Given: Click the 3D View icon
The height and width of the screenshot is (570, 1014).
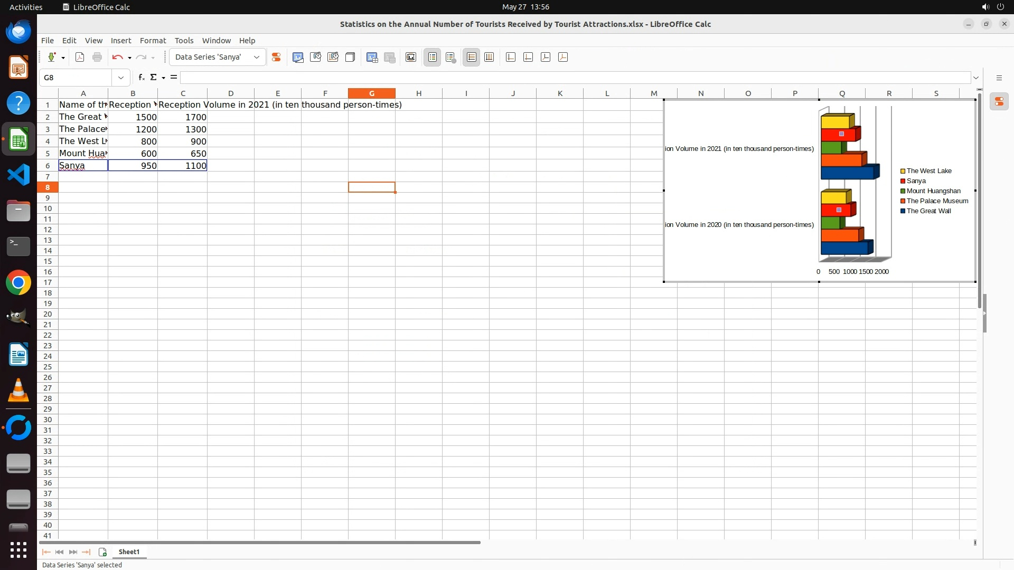Looking at the screenshot, I should click(x=350, y=57).
